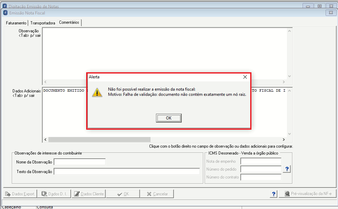
Task: Click the Dados Adicionais horizontal scrollbar thumb
Action: pos(99,140)
